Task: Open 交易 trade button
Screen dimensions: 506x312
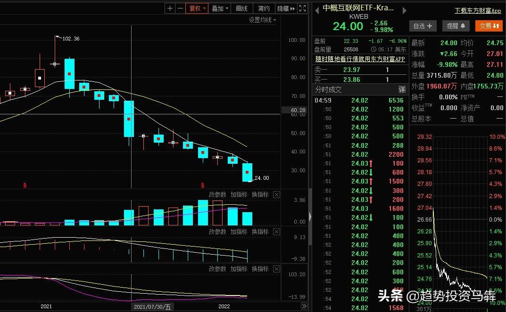Action: point(489,26)
